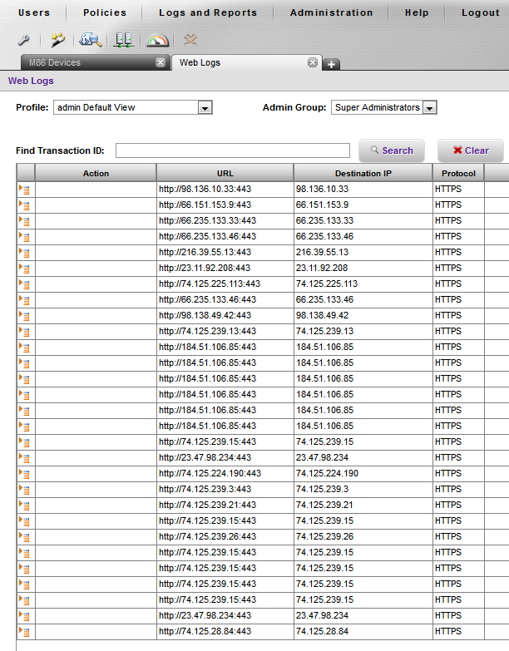Viewport: 509px width, 651px height.
Task: Open the Policies menu
Action: pos(105,12)
